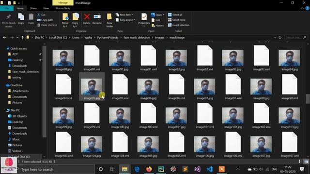Select OneDrive in navigation pane
The image size is (310, 174).
(16, 85)
